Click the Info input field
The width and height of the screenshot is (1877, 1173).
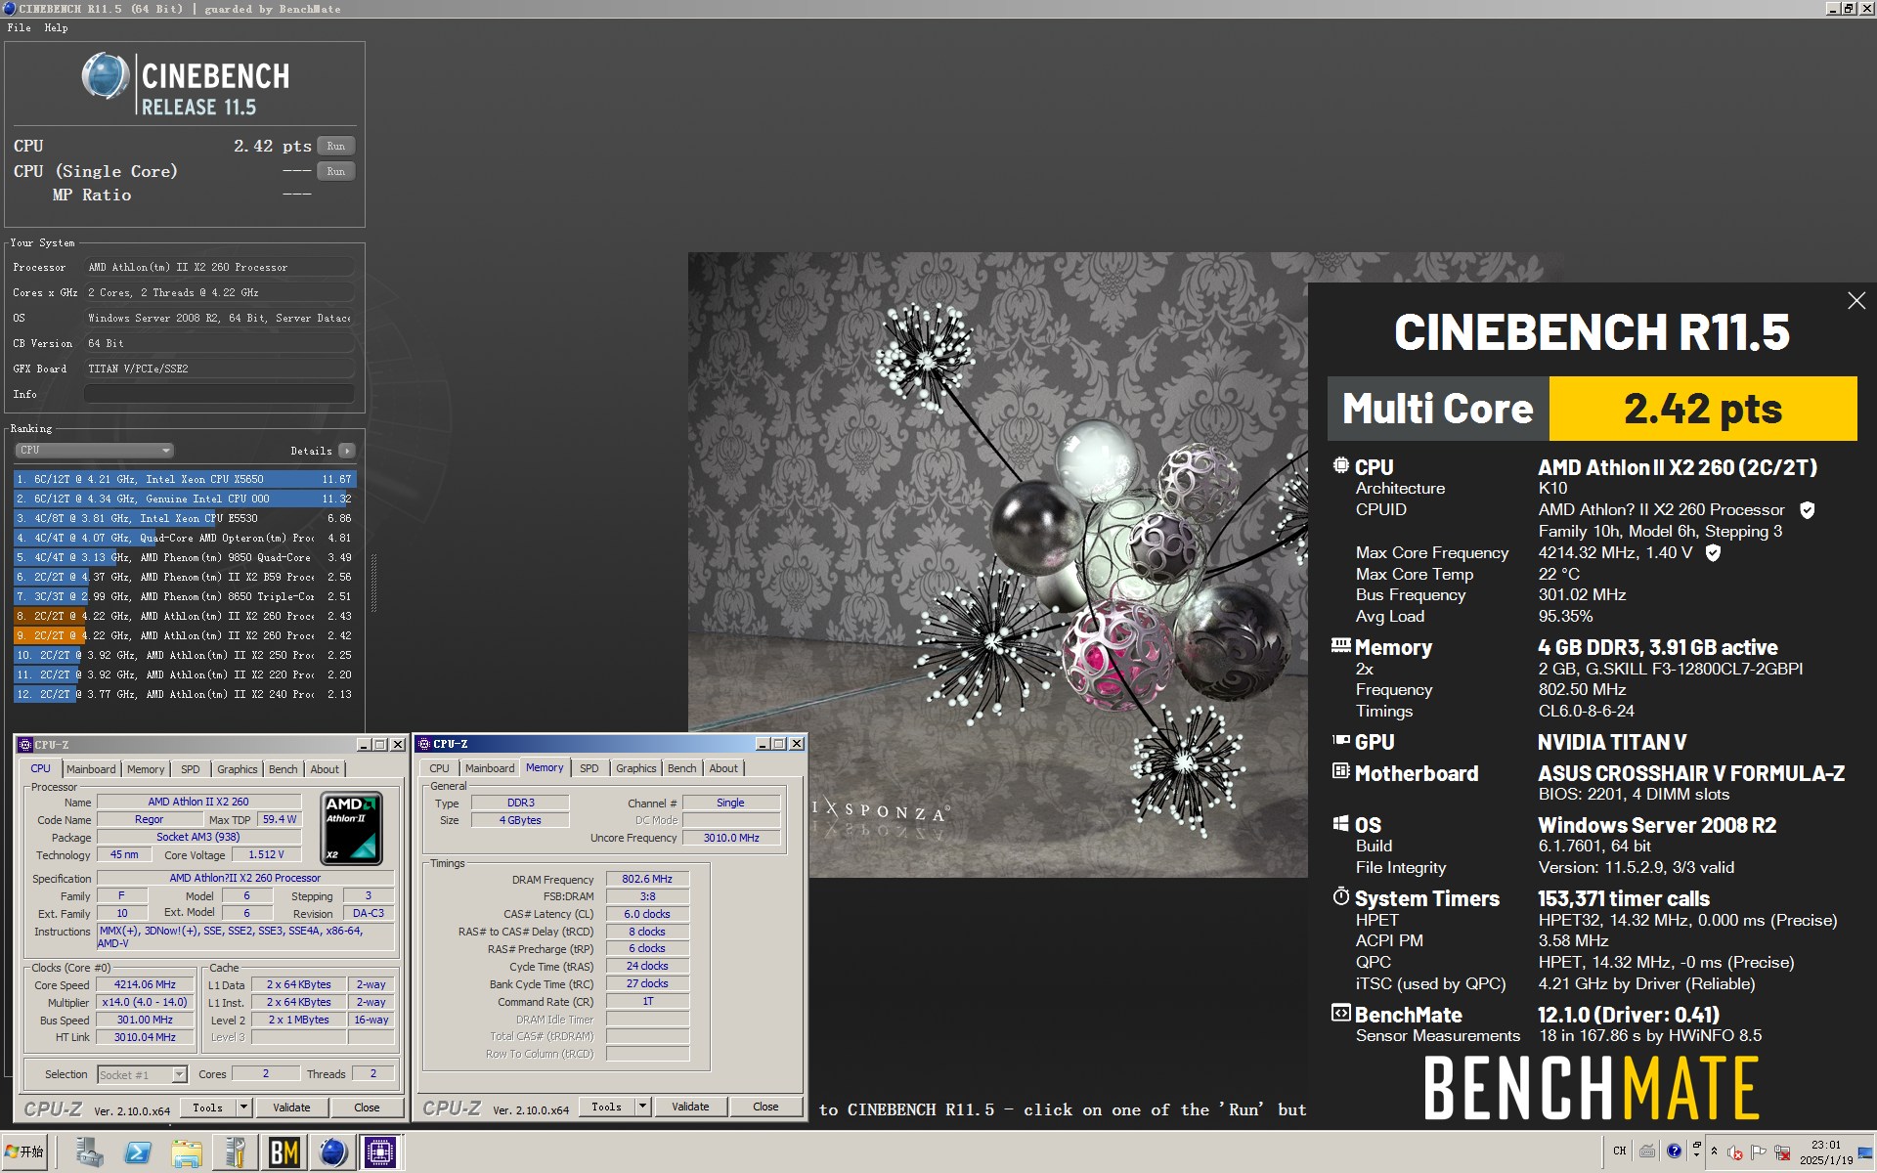219,394
